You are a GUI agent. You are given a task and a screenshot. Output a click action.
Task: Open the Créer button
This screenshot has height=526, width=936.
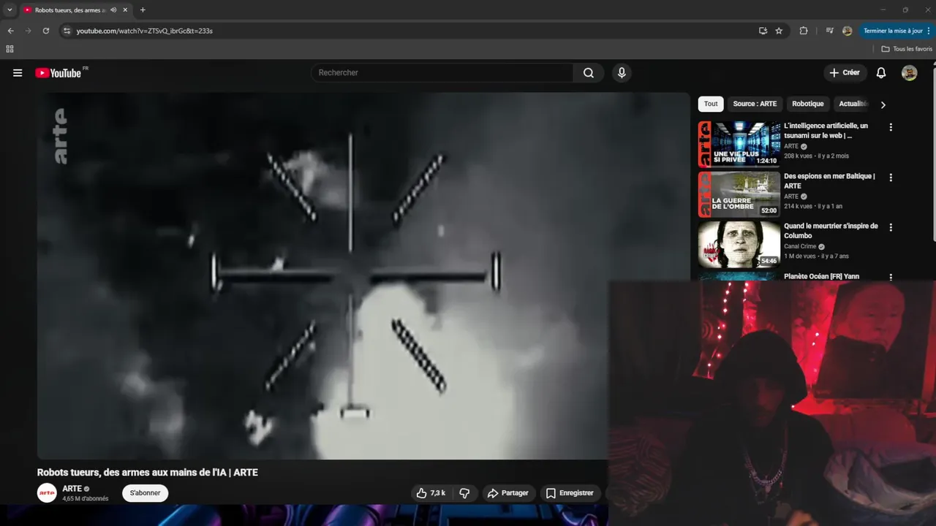pos(845,72)
